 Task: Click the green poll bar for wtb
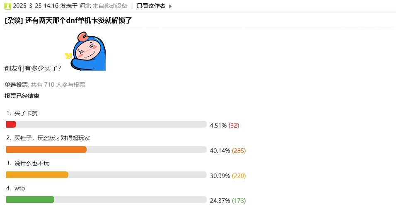coord(30,199)
